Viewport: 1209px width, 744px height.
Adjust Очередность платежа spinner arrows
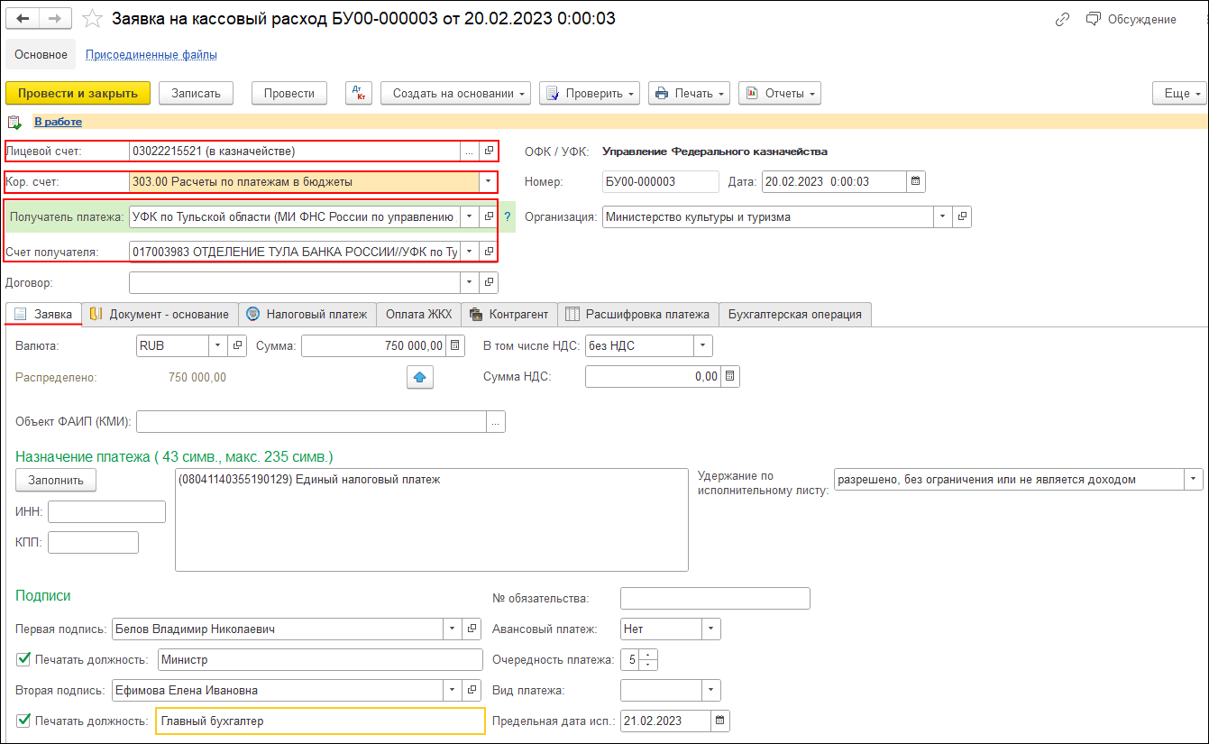pyautogui.click(x=649, y=659)
